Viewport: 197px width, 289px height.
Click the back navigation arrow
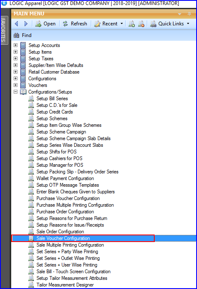click(17, 24)
